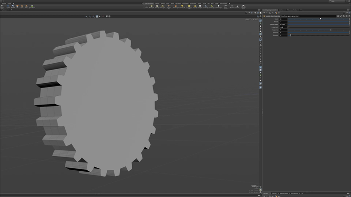Expand the left shelf set arrow

(142, 3)
